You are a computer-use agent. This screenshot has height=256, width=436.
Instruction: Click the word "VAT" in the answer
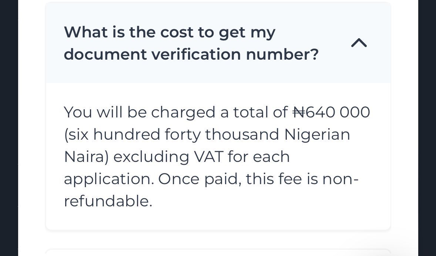click(x=209, y=157)
